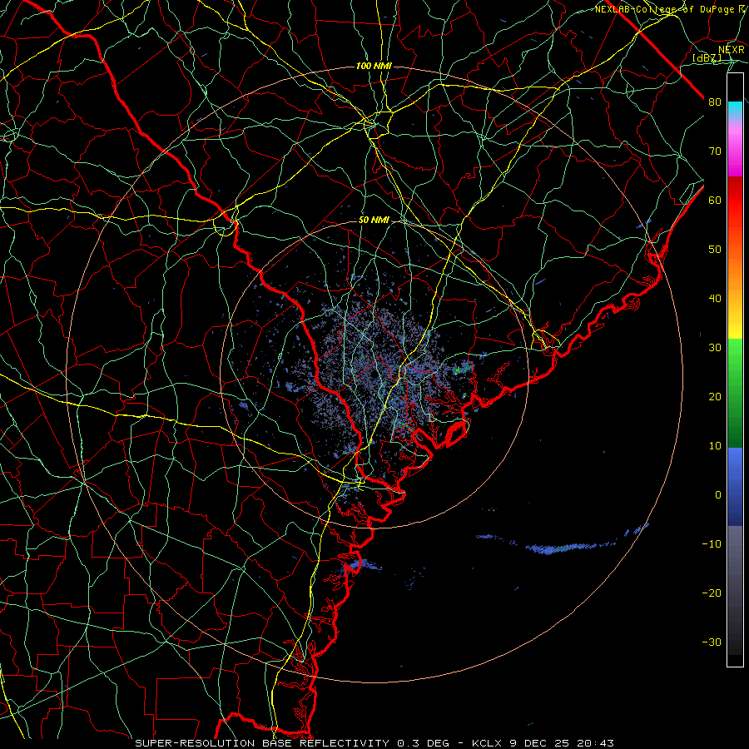Click the -30 value on dBZ scale
Screen dimensions: 749x749
click(712, 642)
